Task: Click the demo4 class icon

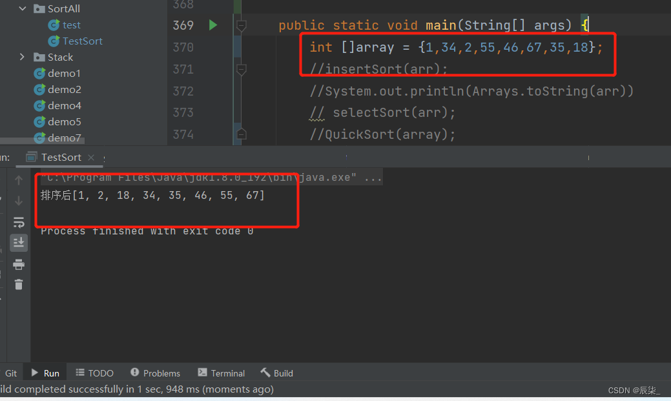Action: pos(40,106)
